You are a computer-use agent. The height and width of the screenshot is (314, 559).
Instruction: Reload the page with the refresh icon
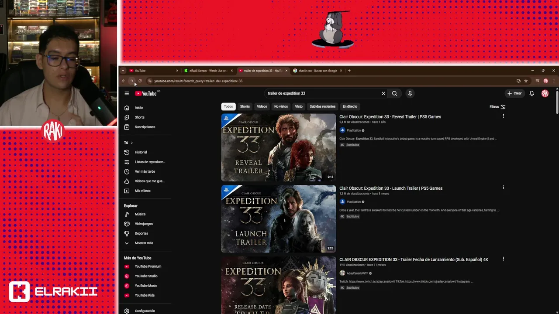(x=140, y=81)
